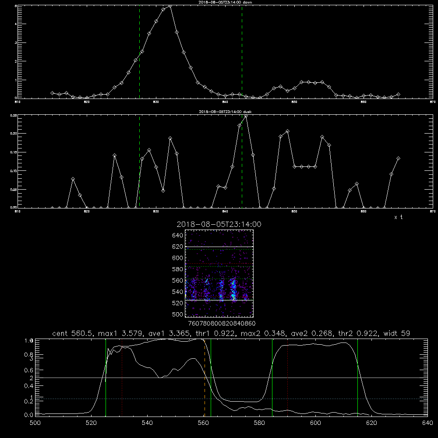Click the '0.20' y-axis label of the dusk plot
Viewport: 438px width, 438px height.
click(14, 134)
